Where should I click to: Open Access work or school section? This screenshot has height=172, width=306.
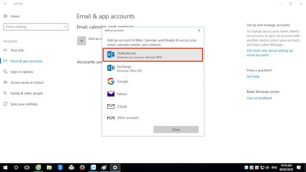[27, 83]
